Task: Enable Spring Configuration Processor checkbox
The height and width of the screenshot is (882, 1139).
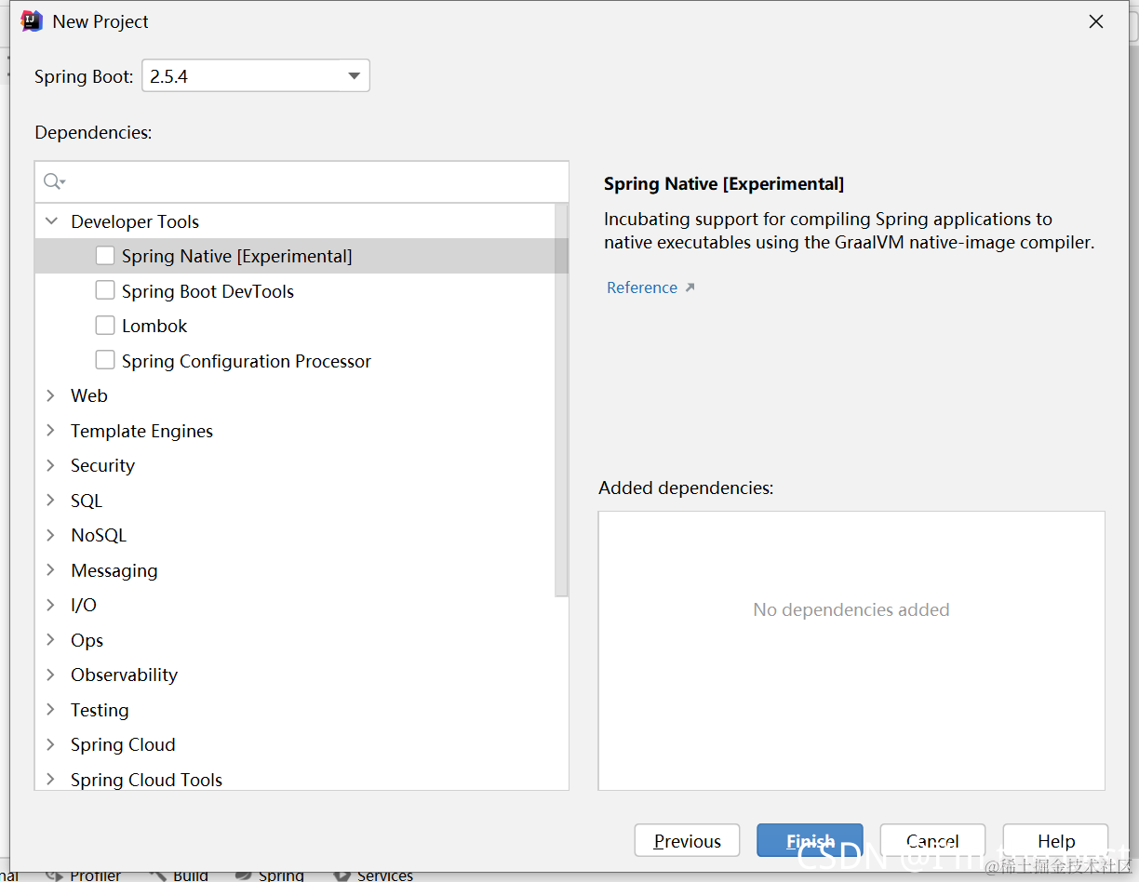Action: pos(105,360)
